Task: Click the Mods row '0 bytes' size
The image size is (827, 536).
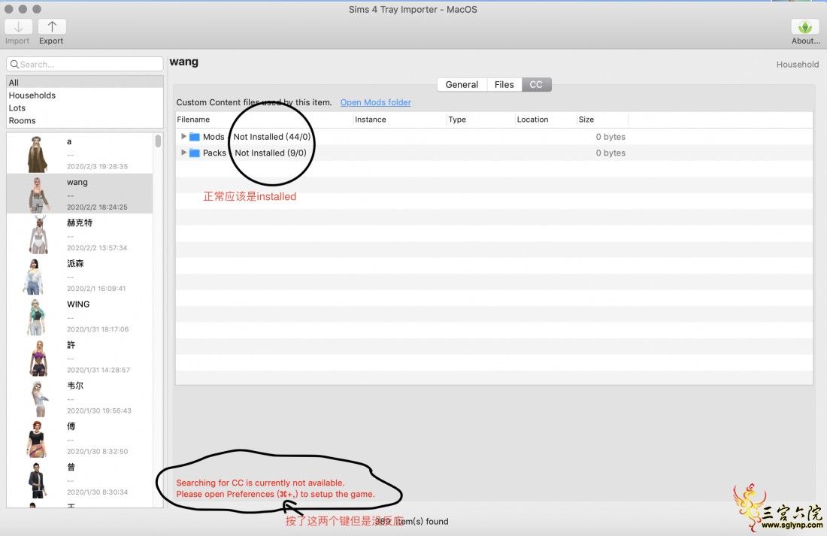Action: point(610,137)
